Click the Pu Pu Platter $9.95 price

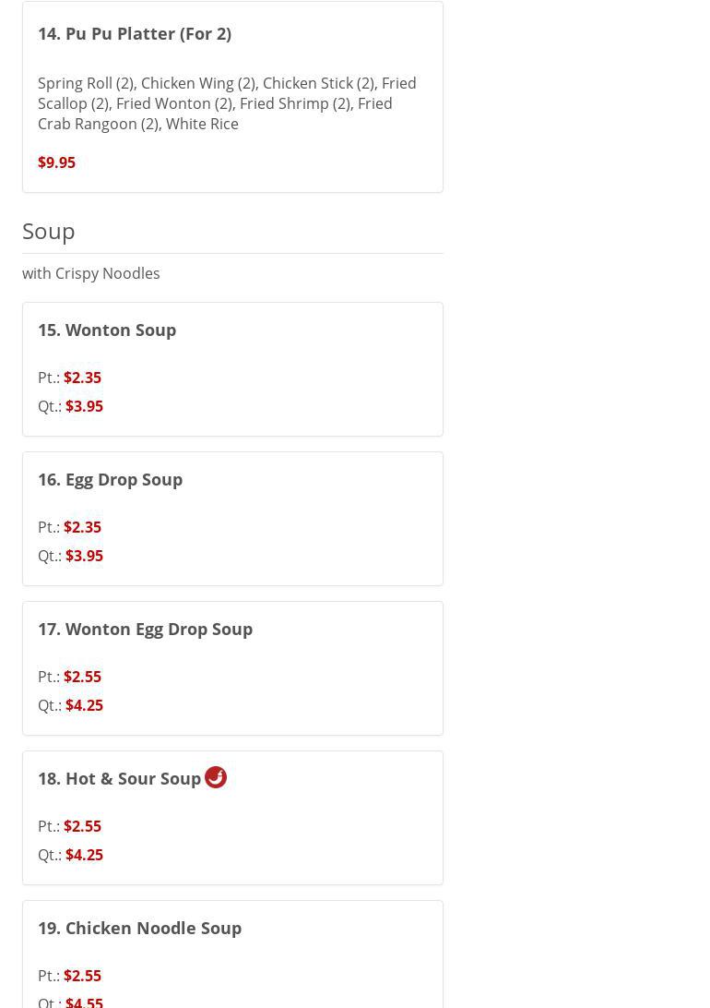click(56, 162)
